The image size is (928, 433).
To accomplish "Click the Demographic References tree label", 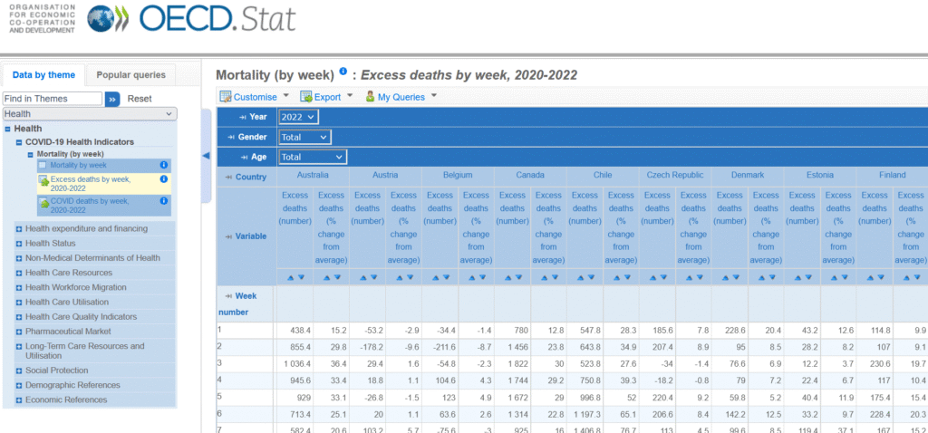I will pos(72,385).
